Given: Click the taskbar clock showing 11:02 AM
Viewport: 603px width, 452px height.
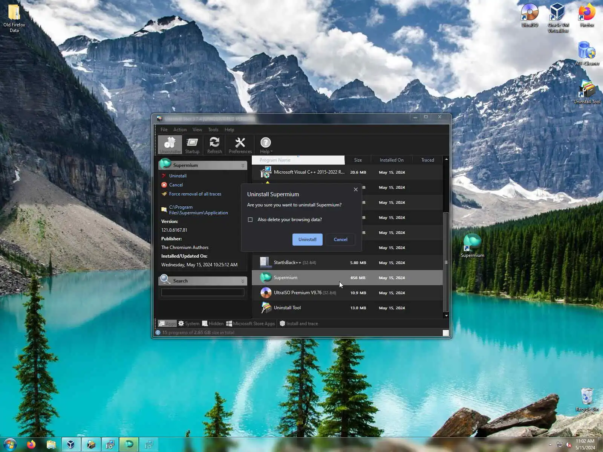Looking at the screenshot, I should (585, 444).
